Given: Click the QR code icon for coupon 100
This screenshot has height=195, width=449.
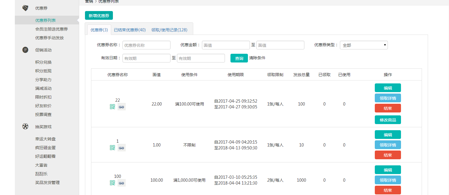Looking at the screenshot, I should click(112, 183).
